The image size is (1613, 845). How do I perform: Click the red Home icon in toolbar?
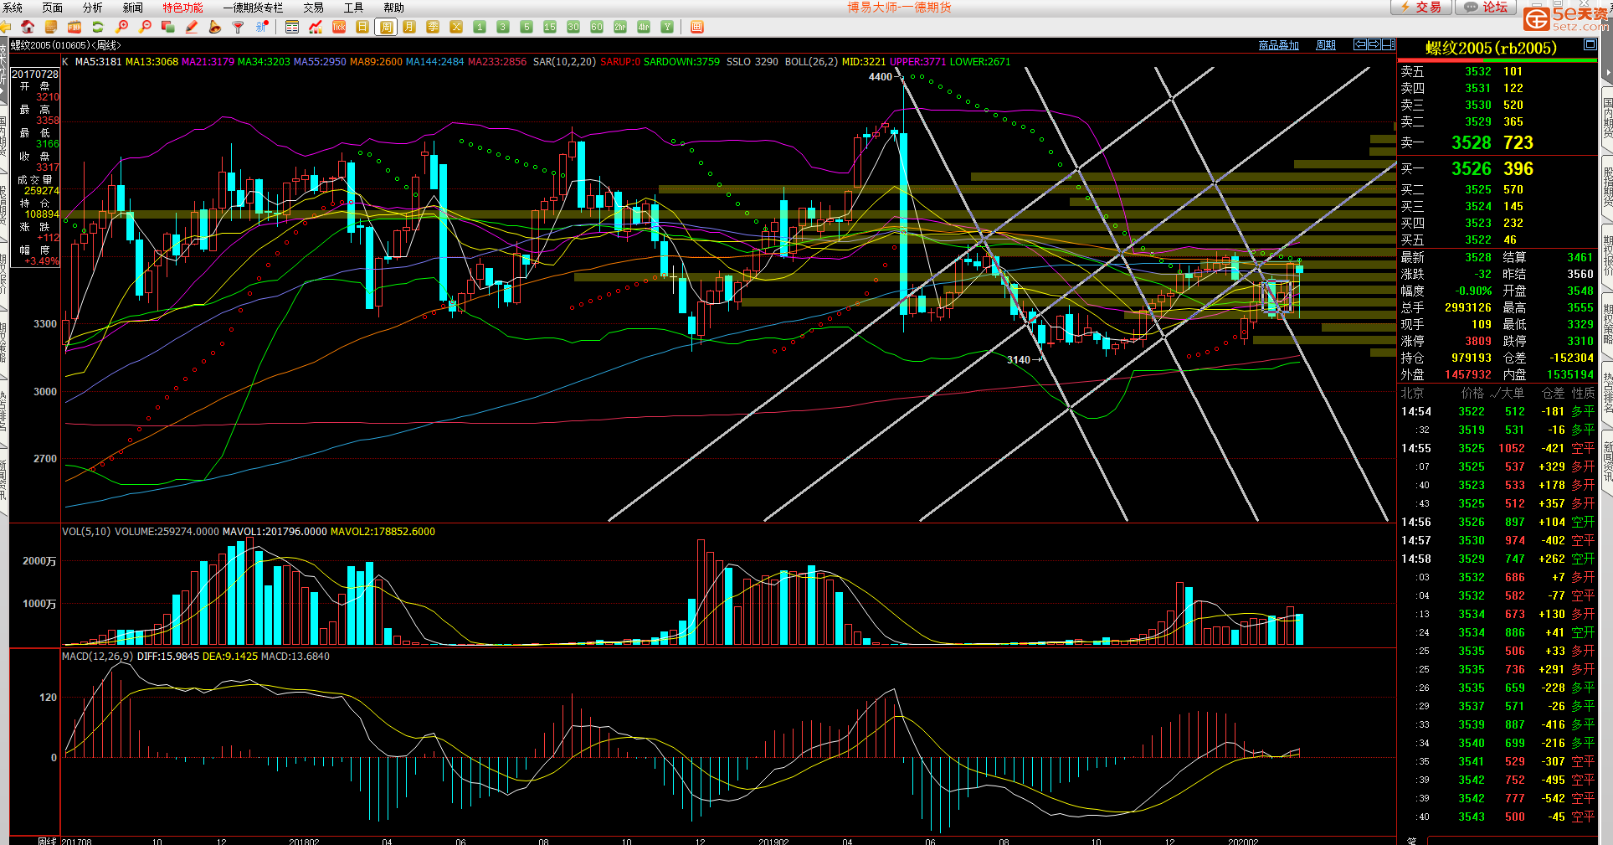click(x=28, y=27)
